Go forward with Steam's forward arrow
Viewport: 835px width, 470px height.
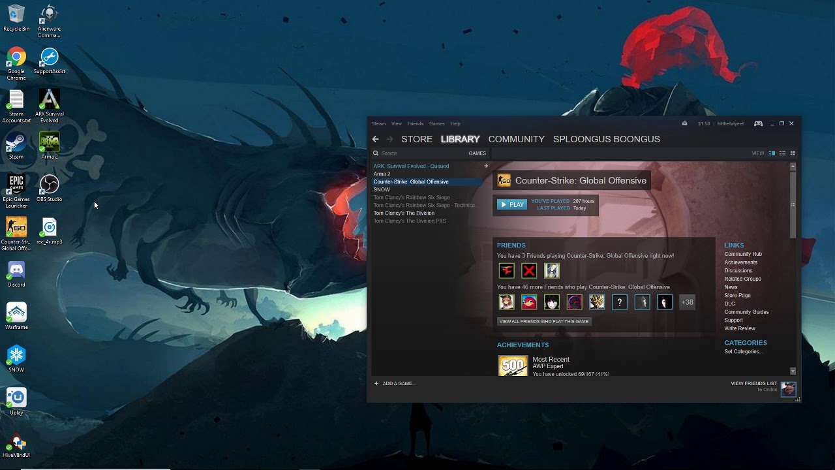(390, 139)
